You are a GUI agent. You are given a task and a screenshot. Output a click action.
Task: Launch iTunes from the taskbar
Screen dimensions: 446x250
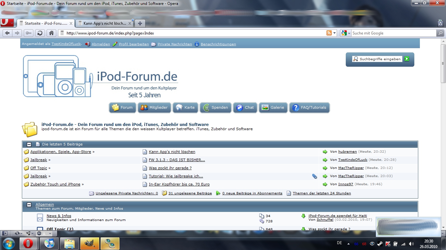click(49, 243)
